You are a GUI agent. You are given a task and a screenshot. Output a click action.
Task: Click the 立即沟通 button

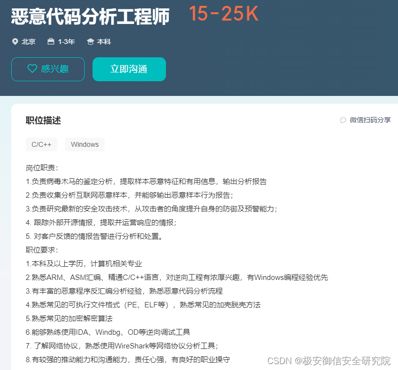tap(129, 69)
